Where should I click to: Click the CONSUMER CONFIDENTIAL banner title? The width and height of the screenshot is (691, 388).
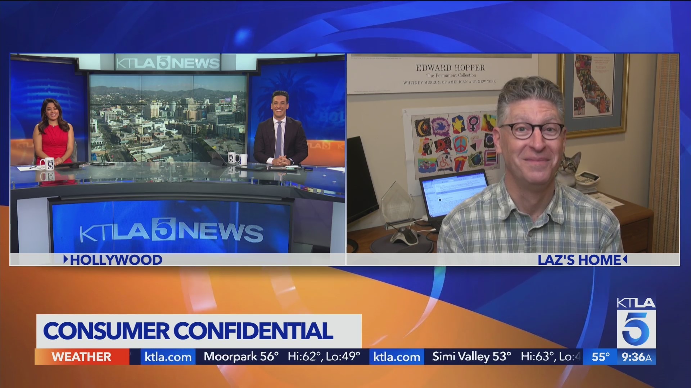(188, 331)
